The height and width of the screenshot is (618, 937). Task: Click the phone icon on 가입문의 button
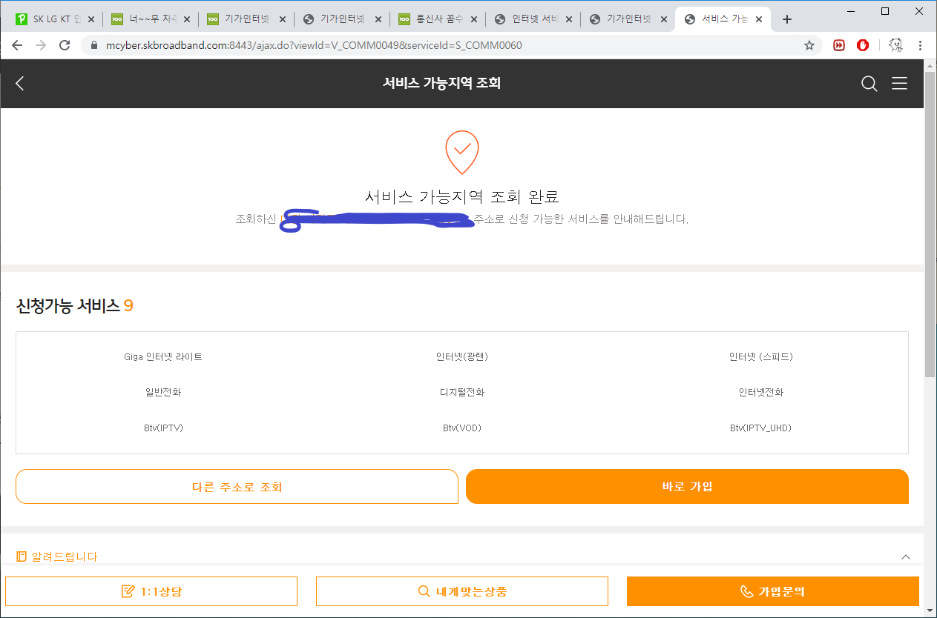click(x=746, y=591)
